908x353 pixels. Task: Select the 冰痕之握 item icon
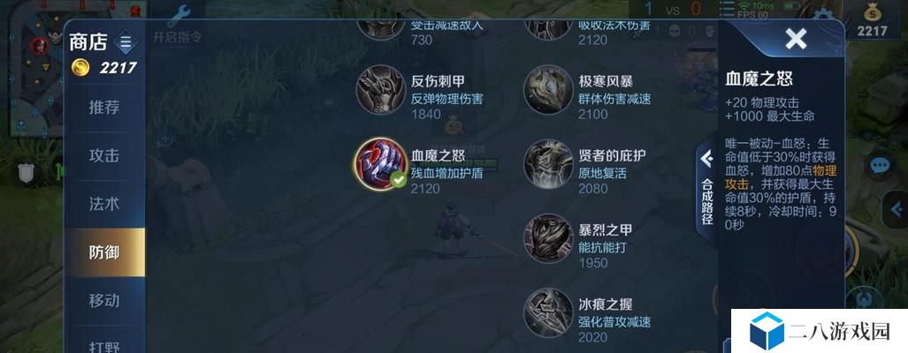(548, 312)
